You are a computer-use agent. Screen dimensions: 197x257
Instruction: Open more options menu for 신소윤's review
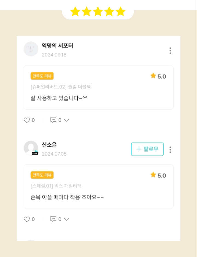point(170,150)
